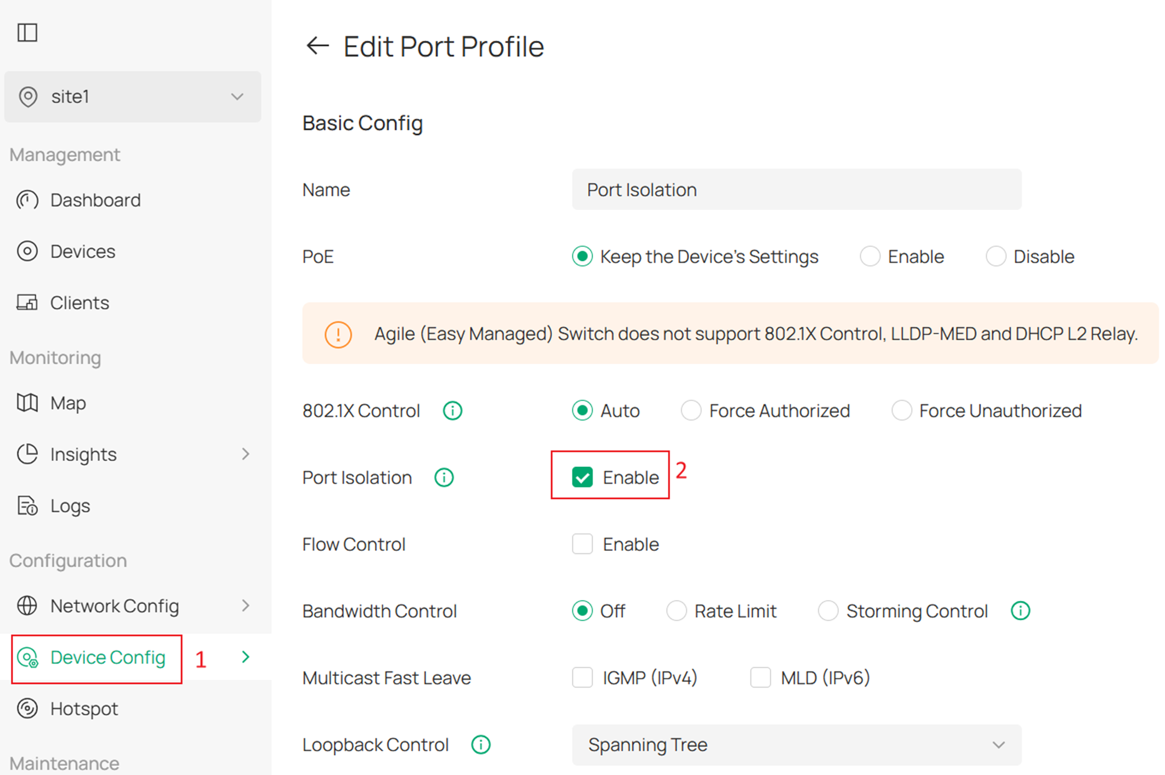Viewport: 1165px width, 775px height.
Task: View the Storming Control info tooltip
Action: 1020,610
